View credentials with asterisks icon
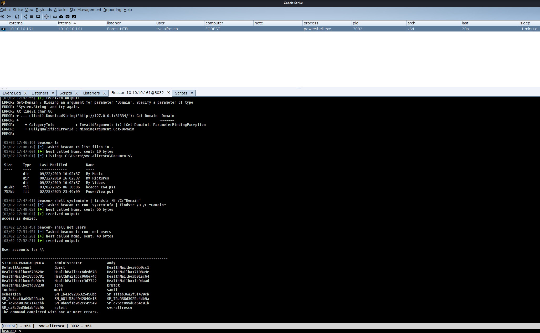This screenshot has height=333, width=540. coord(55,17)
